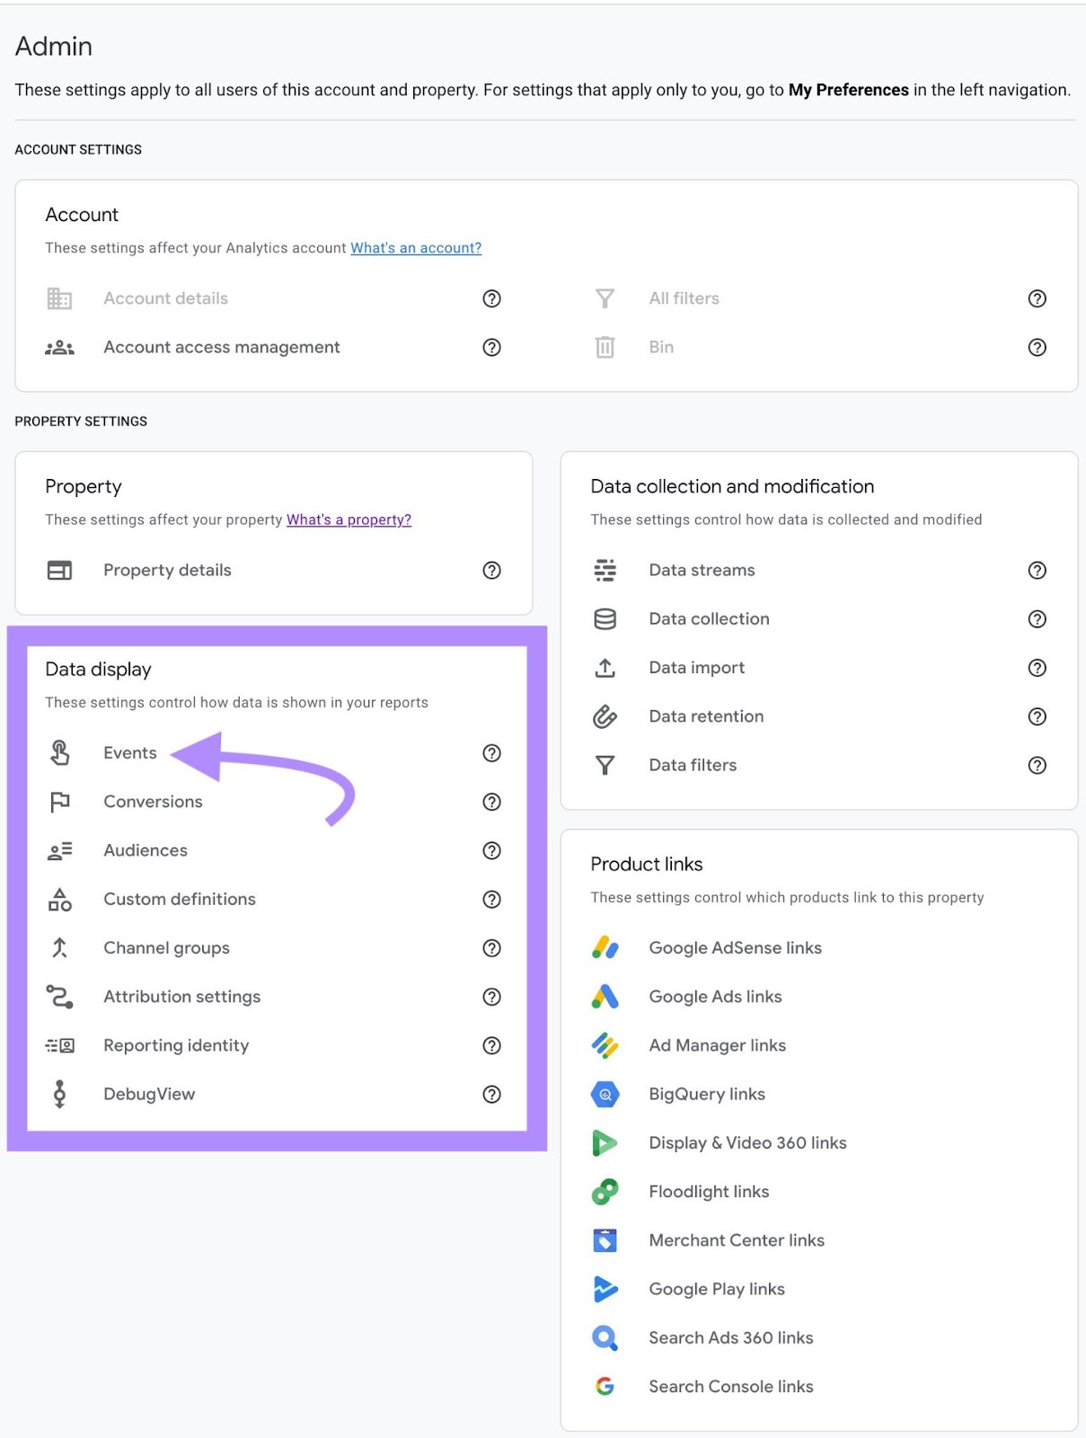
Task: Open Property details
Action: pos(167,570)
